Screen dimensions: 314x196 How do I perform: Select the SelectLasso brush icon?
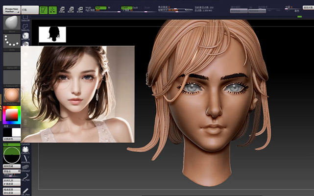pos(25,27)
